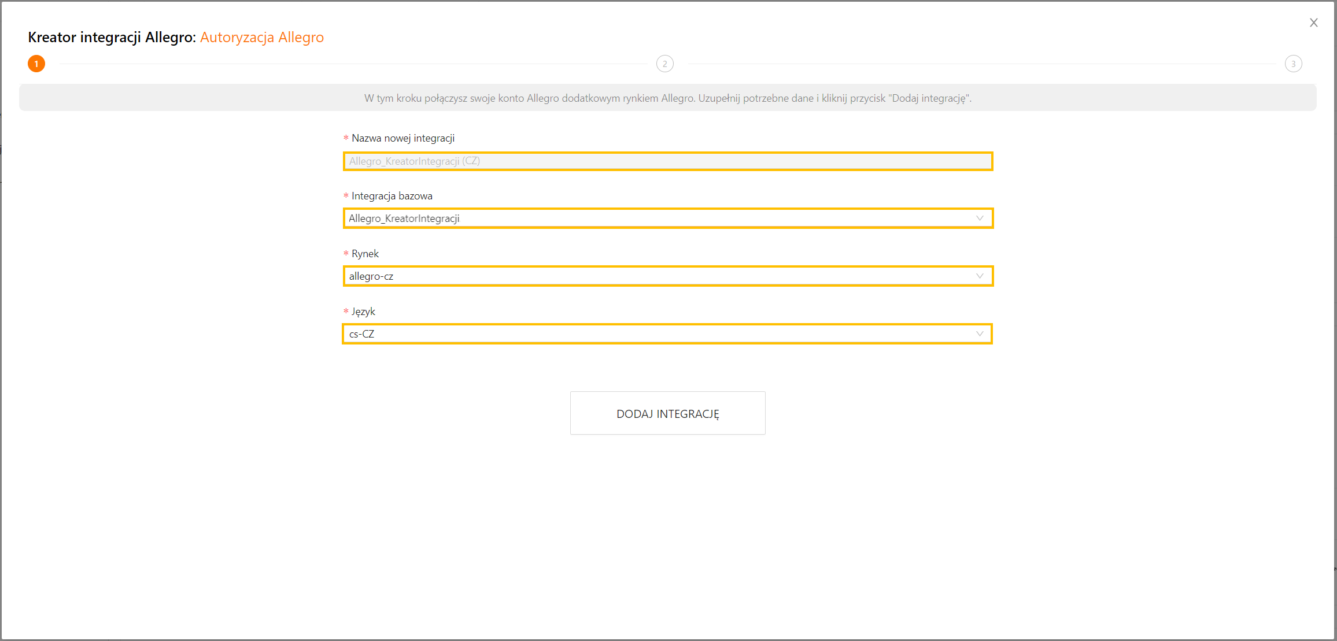Click the Integracja bazowa chevron arrow
This screenshot has height=641, width=1337.
[980, 218]
